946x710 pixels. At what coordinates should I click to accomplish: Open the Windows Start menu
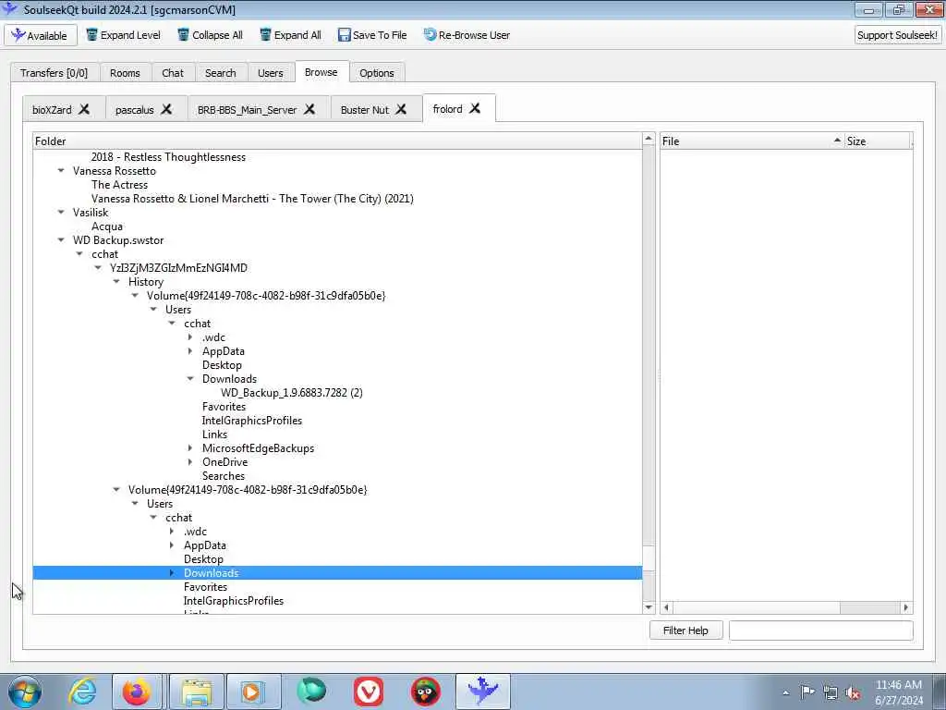(25, 692)
